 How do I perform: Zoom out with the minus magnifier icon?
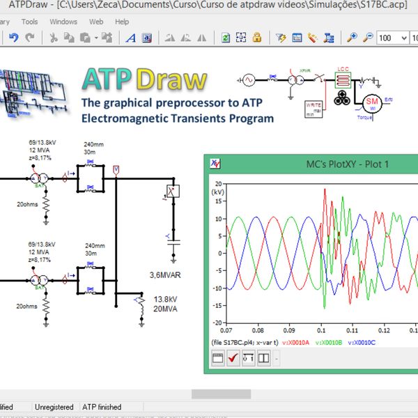coord(368,38)
